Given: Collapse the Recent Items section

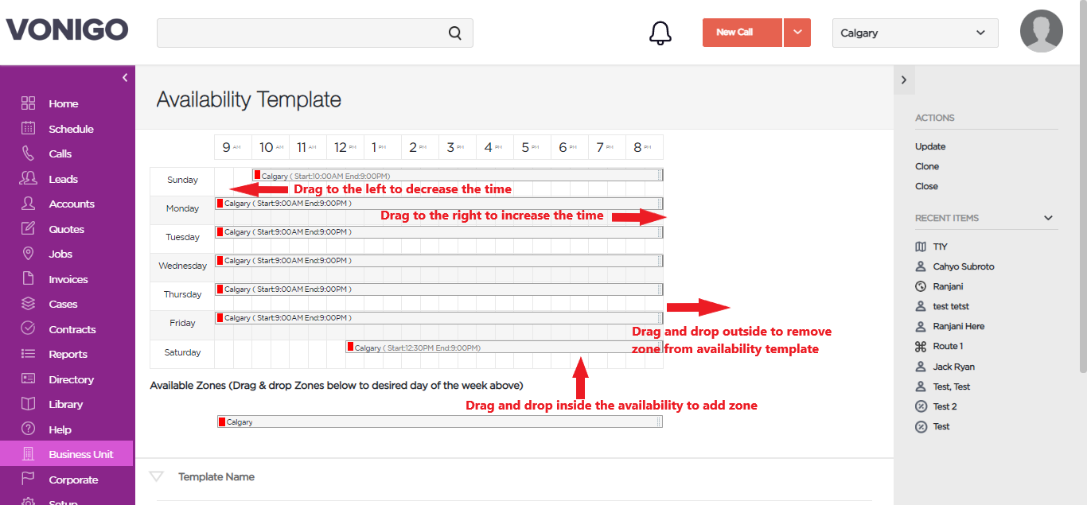Looking at the screenshot, I should click(x=1048, y=218).
